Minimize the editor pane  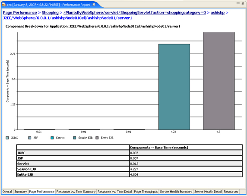(x=238, y=3)
